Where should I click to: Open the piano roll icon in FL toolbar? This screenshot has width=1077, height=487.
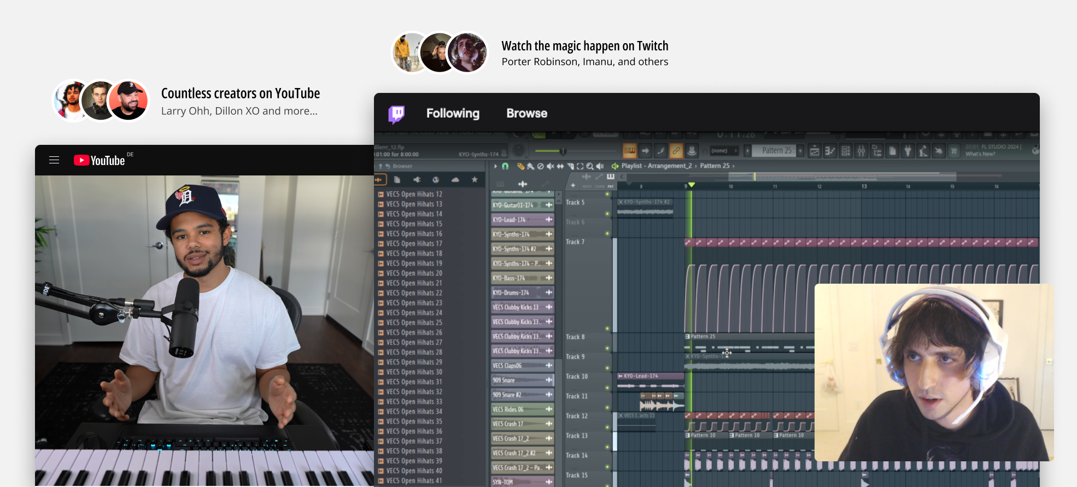pos(830,151)
